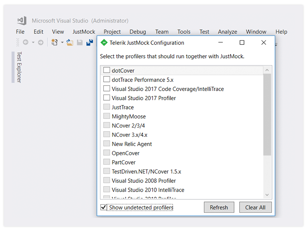Viewport: 307px width, 231px height.
Task: Select the 'MightyMoose' list row text
Action: [129, 116]
